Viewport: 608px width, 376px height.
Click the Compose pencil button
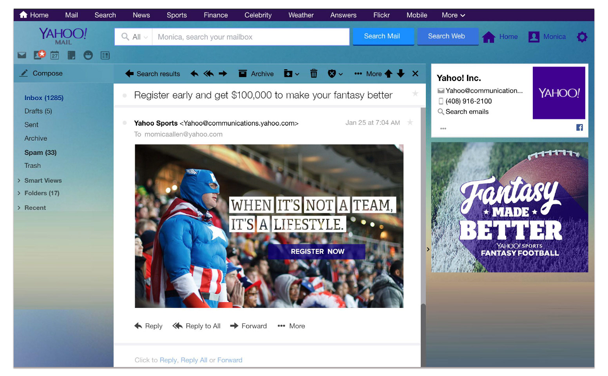coord(42,73)
